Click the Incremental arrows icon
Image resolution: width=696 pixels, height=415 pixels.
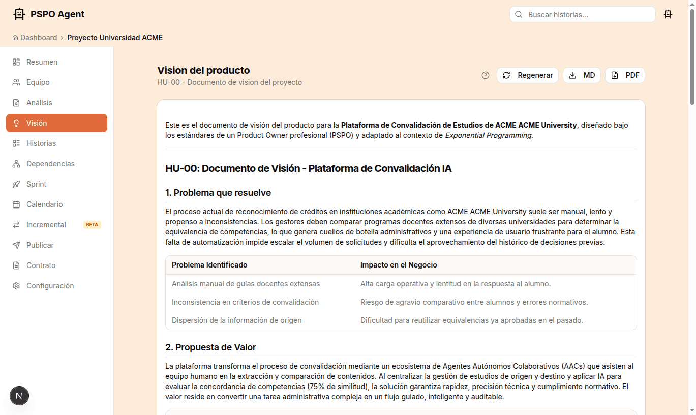pyautogui.click(x=16, y=224)
